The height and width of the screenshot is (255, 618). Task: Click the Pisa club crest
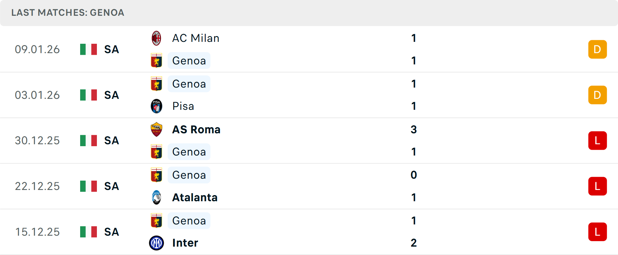coord(156,106)
